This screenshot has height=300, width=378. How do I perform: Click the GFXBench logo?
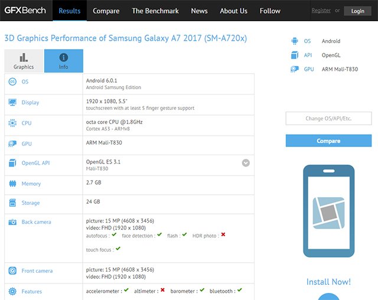(26, 11)
